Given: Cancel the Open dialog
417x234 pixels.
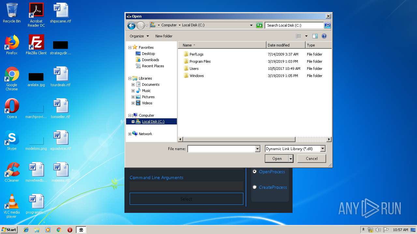Looking at the screenshot, I should (312, 159).
